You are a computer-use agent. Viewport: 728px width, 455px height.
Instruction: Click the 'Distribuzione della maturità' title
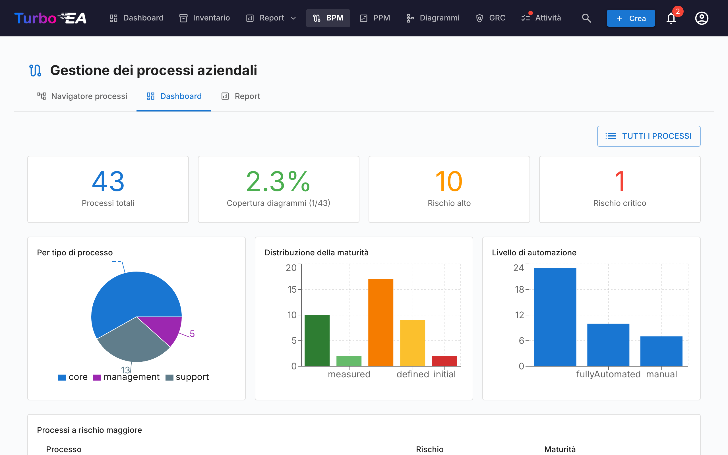(x=317, y=253)
